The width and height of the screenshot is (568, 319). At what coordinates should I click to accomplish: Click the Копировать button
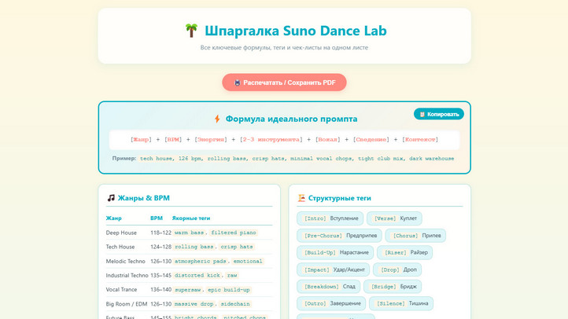point(439,114)
